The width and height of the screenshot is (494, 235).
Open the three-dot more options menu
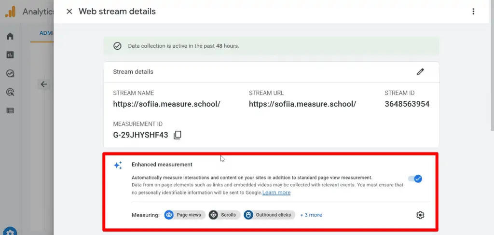(473, 12)
